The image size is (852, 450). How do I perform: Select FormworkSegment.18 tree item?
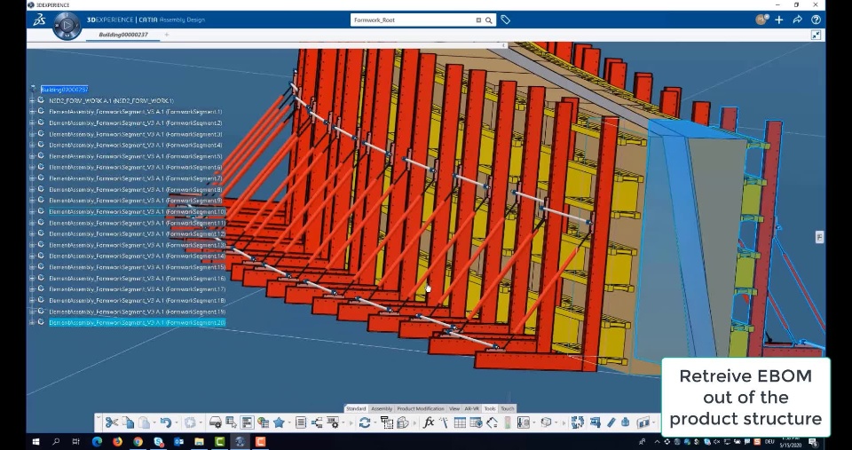pyautogui.click(x=137, y=300)
